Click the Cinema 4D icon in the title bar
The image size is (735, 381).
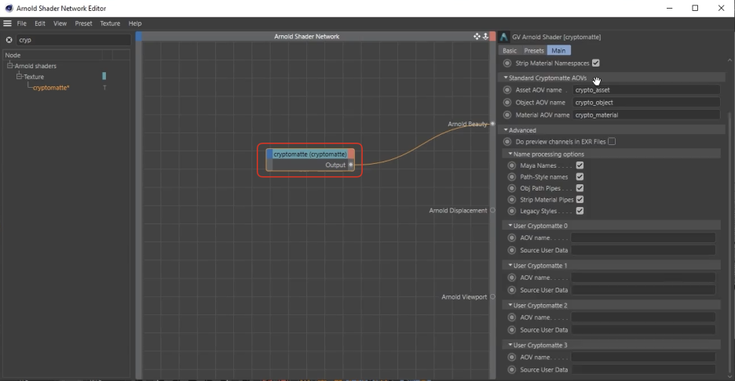9,8
